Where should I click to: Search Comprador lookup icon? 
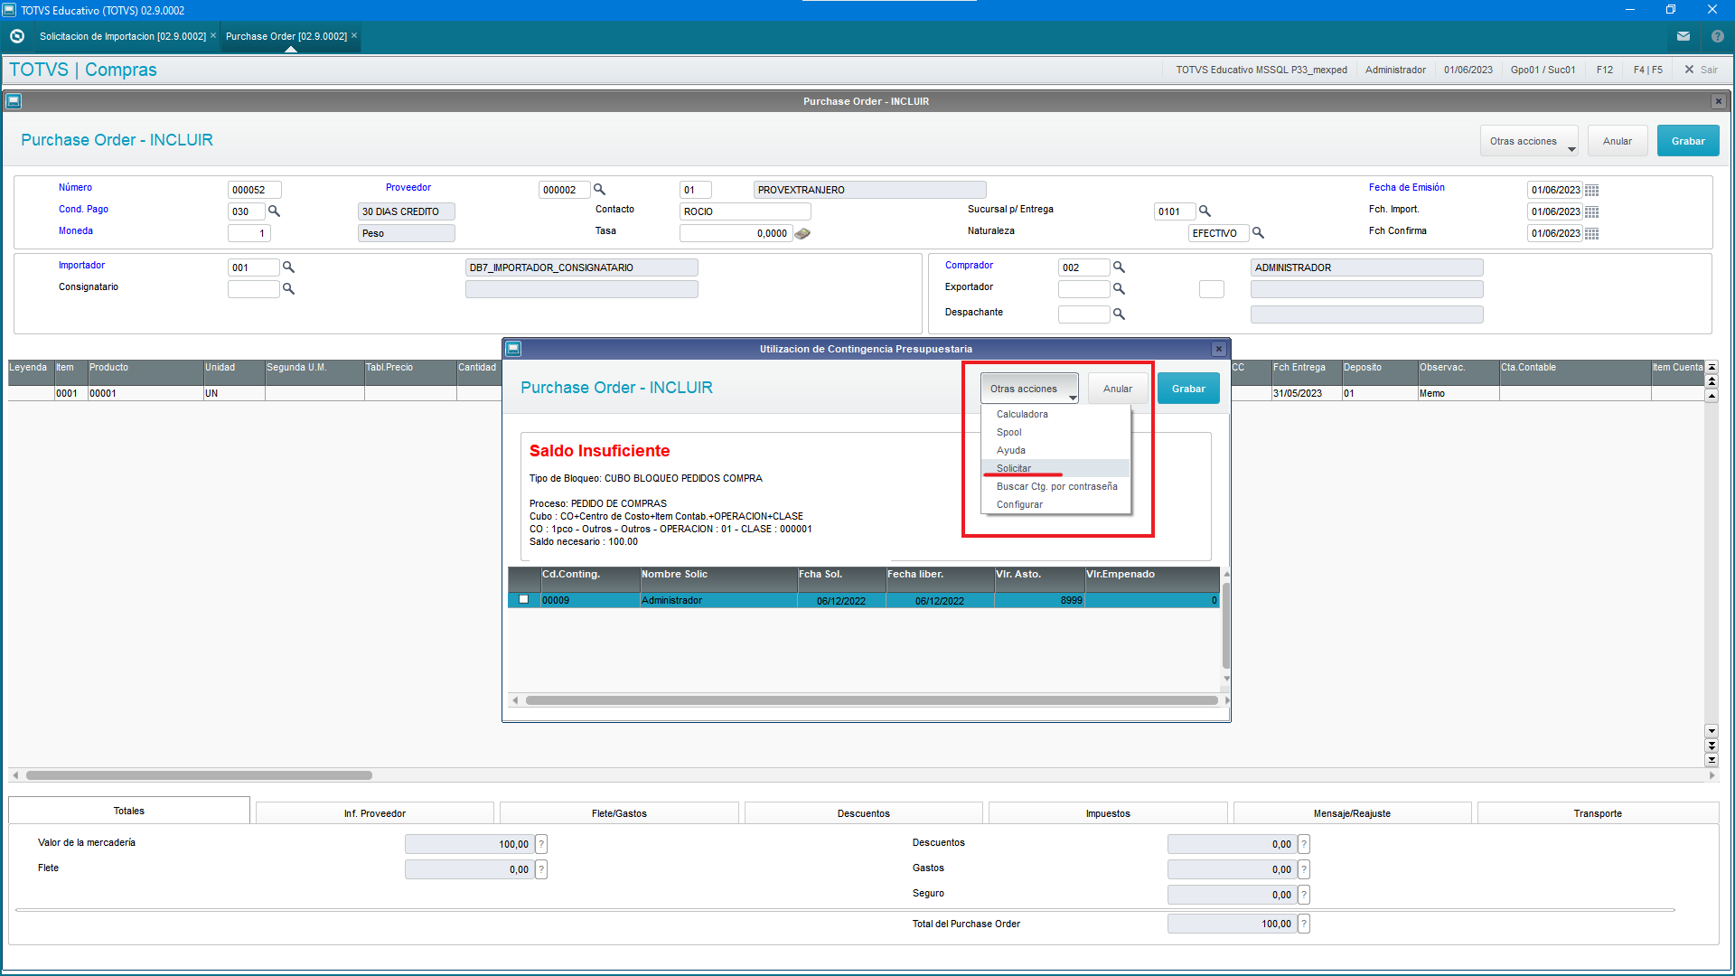1119,267
